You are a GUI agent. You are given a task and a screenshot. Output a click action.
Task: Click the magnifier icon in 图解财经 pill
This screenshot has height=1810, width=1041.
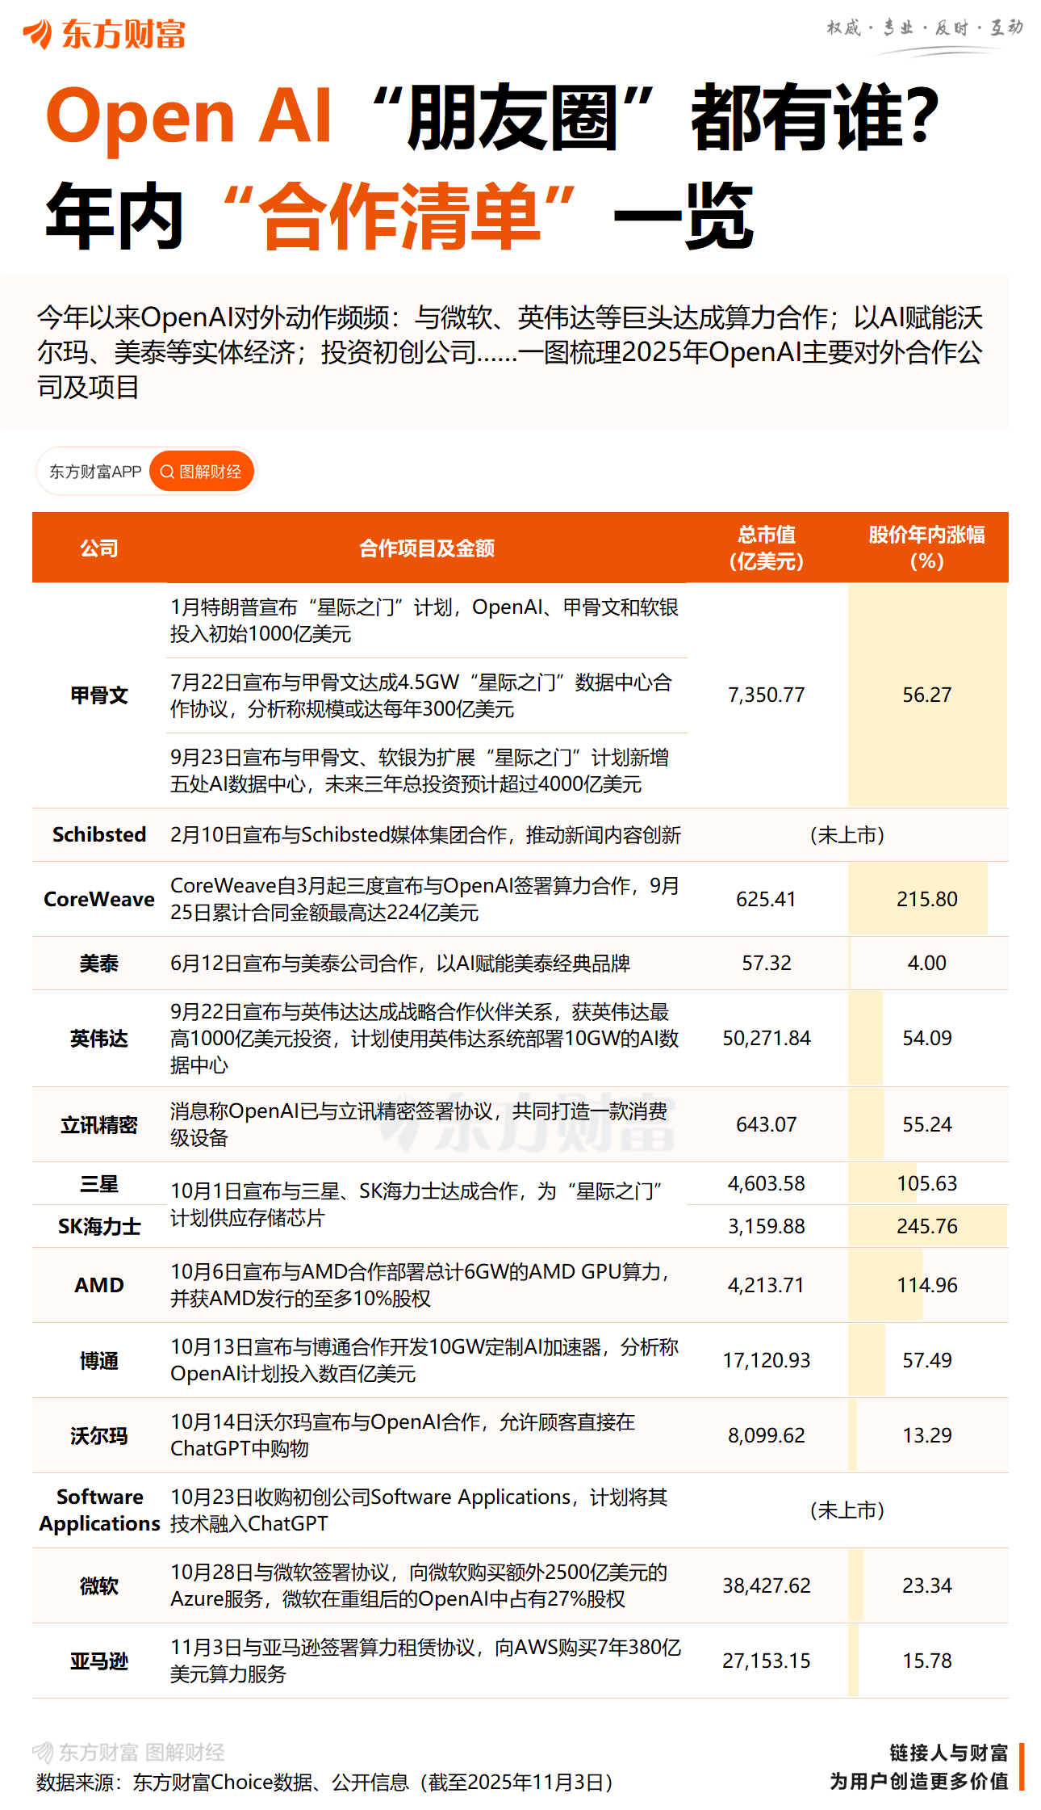tap(167, 472)
